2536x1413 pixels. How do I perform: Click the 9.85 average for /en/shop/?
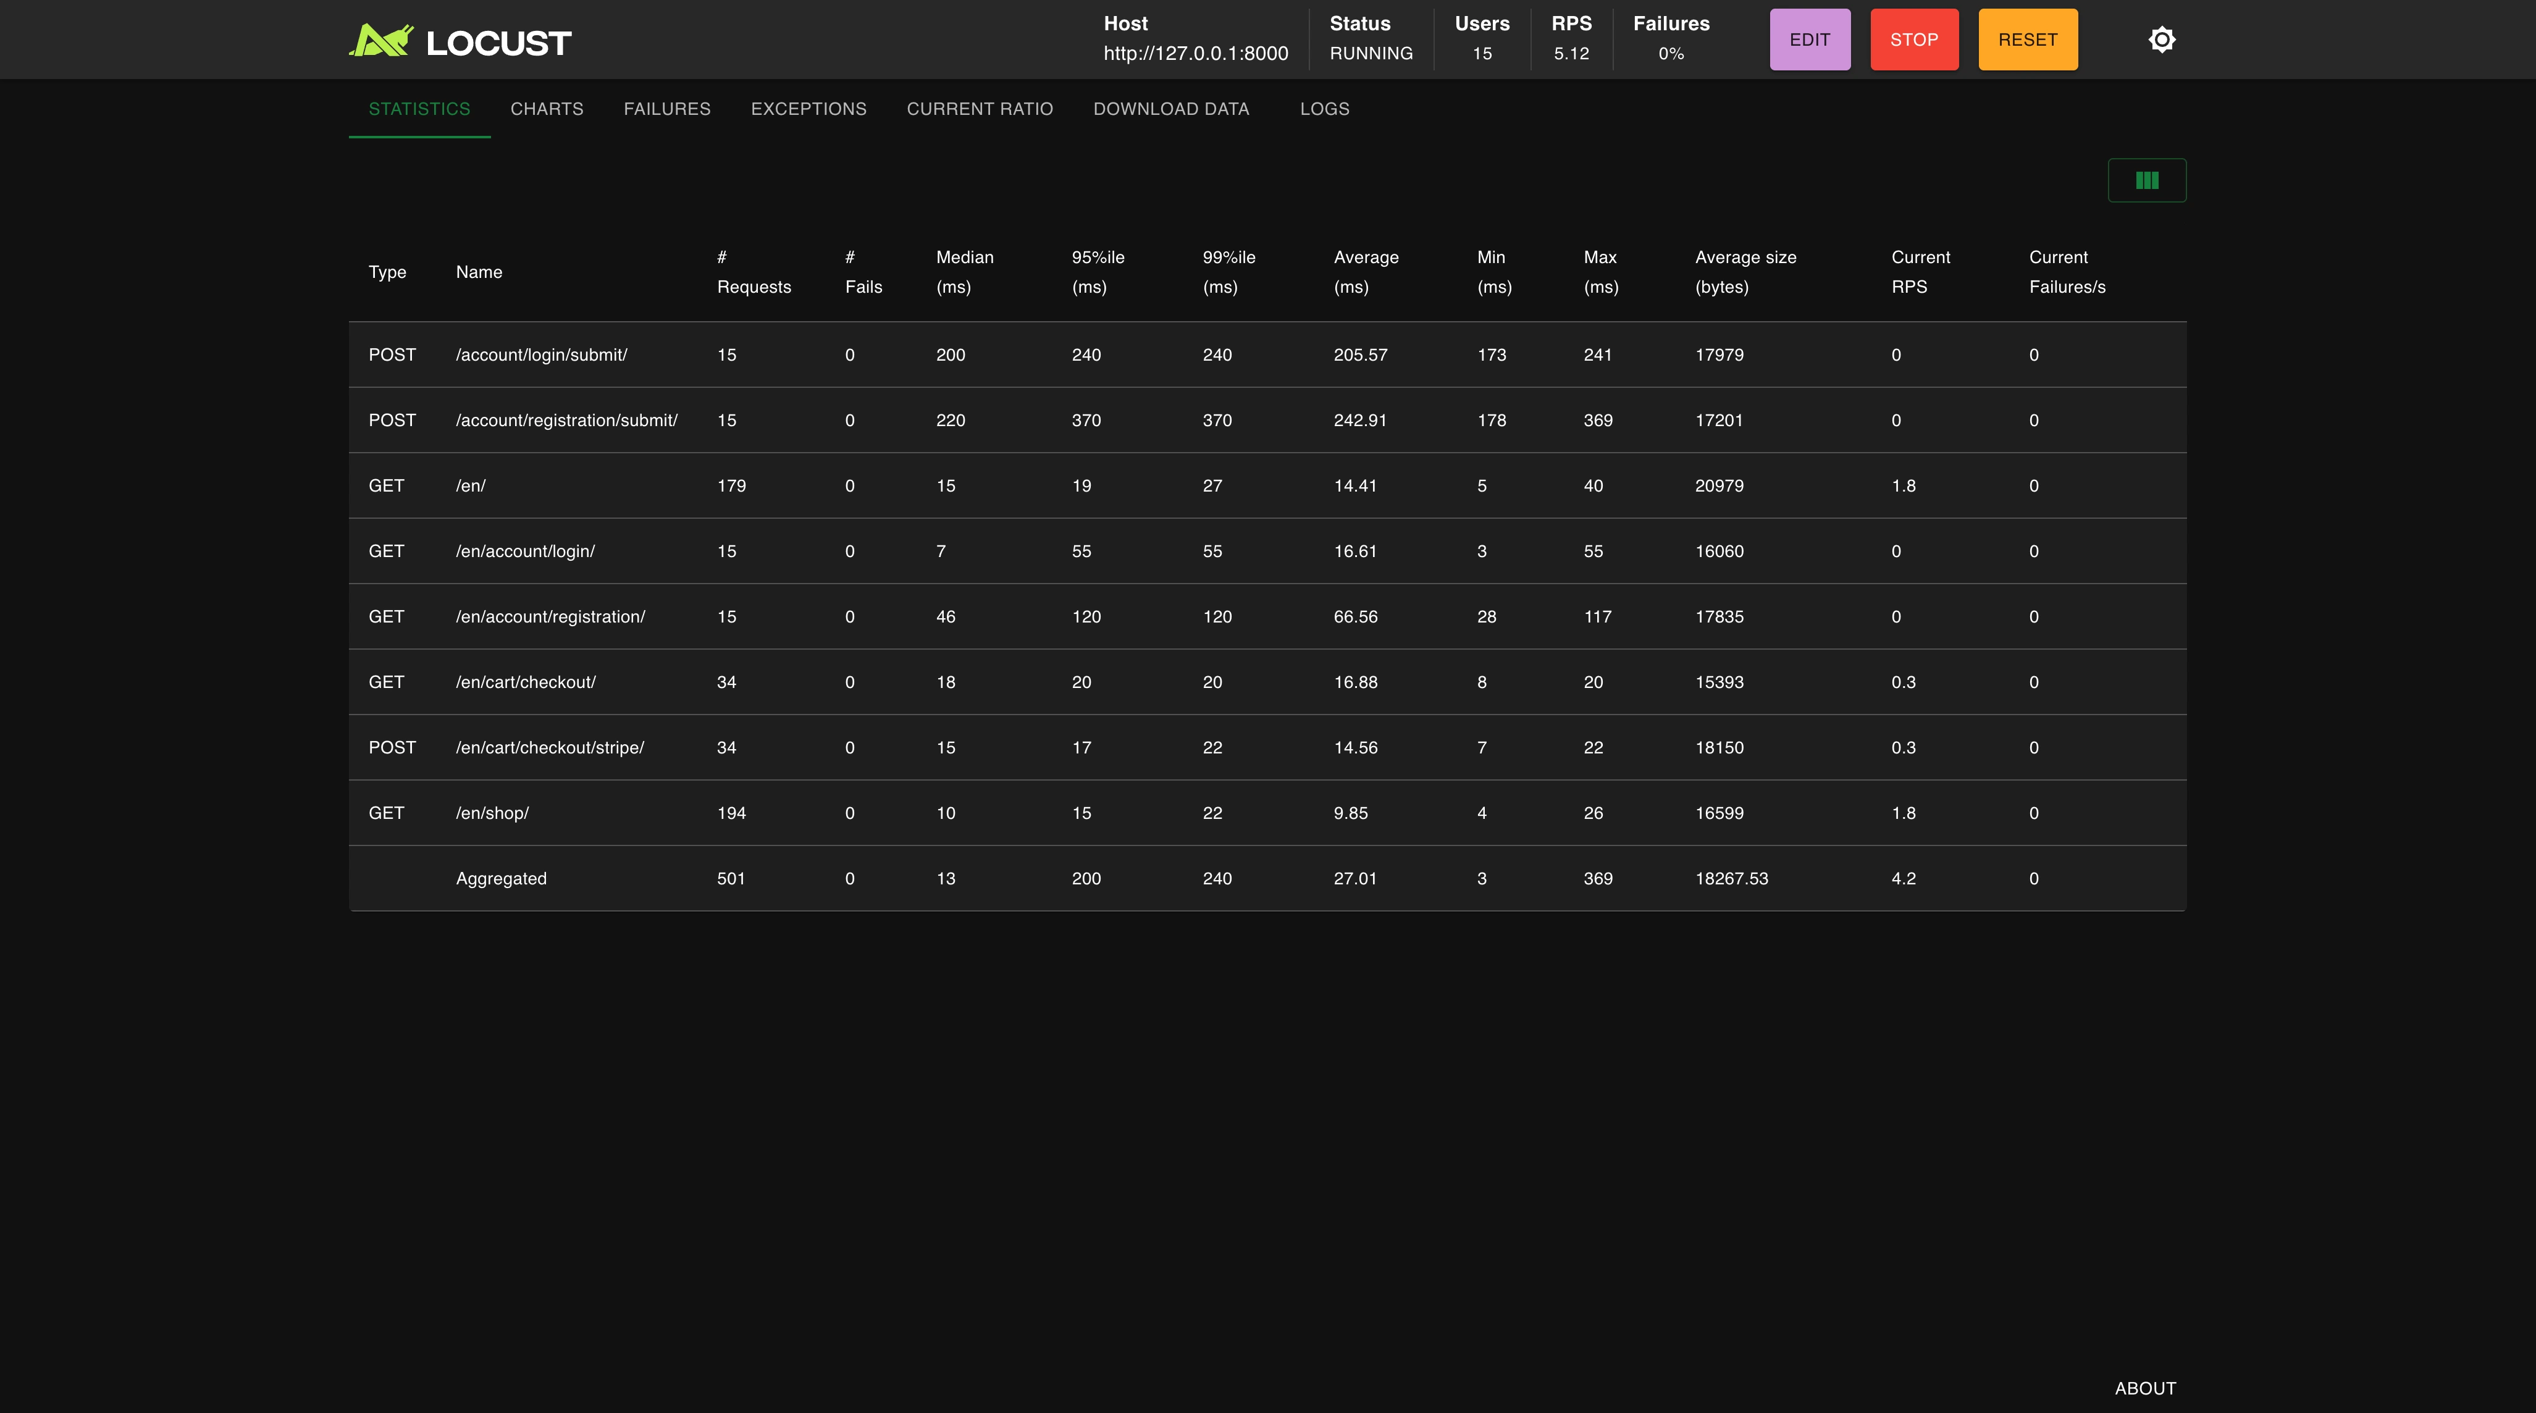tap(1350, 812)
